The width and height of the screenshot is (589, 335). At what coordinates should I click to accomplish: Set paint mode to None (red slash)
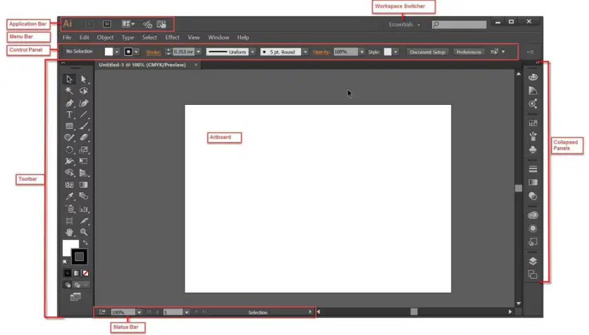pyautogui.click(x=86, y=273)
